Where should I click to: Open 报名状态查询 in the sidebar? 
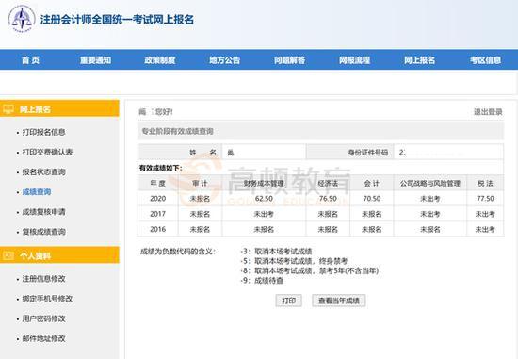43,171
